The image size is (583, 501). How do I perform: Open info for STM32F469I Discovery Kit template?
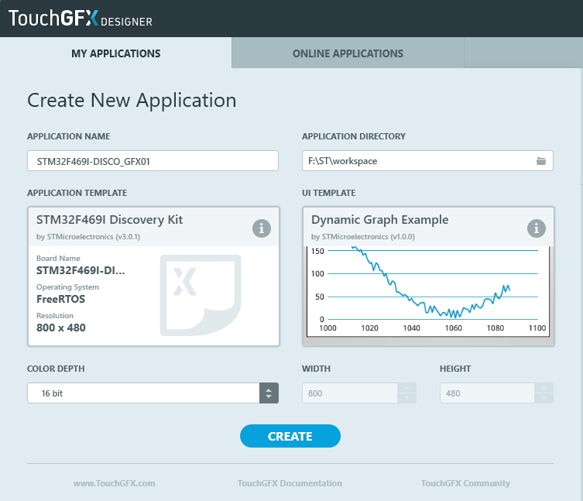pos(262,228)
